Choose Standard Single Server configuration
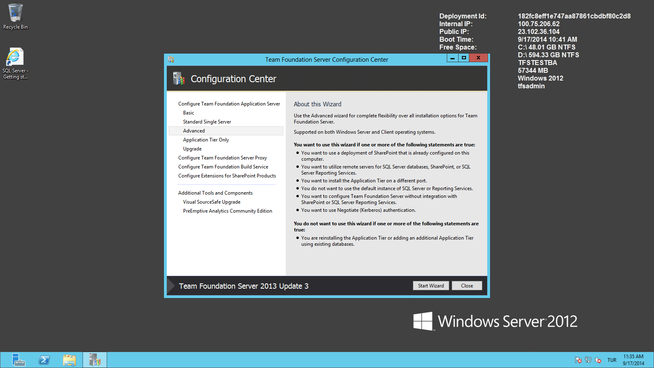Screen dimensions: 654x368 tap(207, 121)
